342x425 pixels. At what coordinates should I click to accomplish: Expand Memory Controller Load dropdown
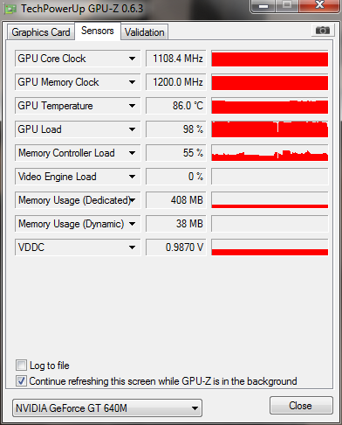tap(132, 153)
